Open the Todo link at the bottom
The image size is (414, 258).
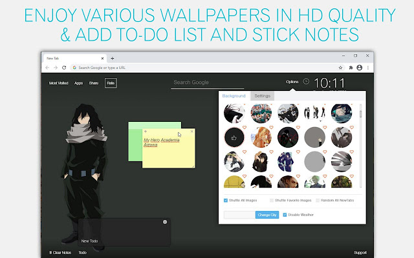tap(82, 253)
